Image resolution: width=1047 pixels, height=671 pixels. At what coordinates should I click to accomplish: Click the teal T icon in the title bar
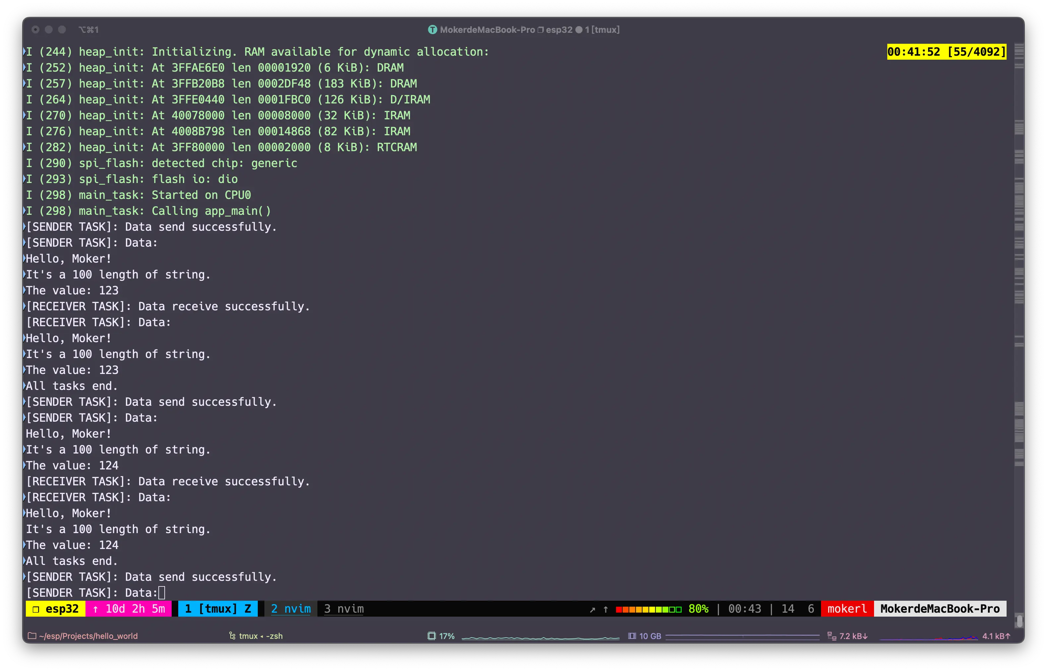pyautogui.click(x=432, y=30)
